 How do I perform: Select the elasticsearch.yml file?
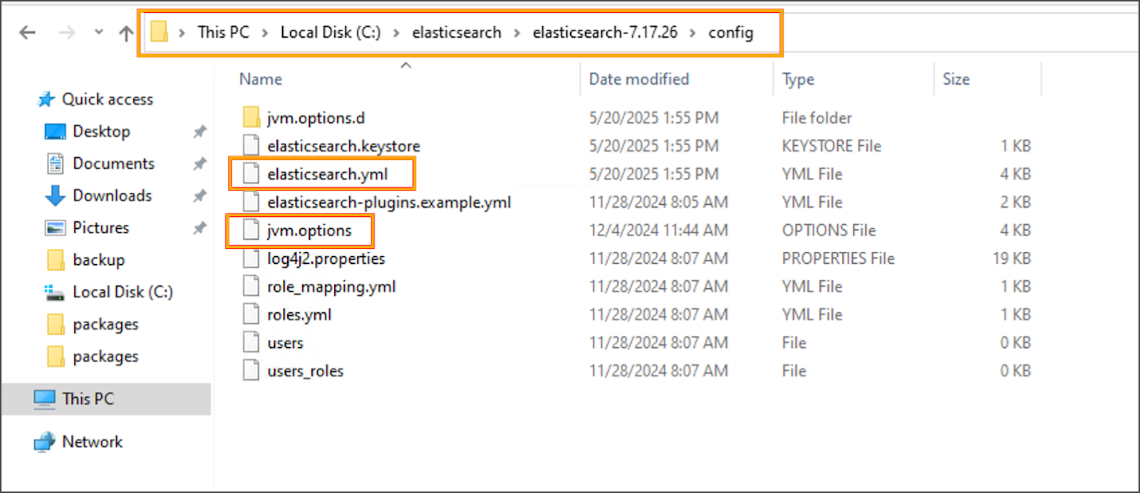327,174
